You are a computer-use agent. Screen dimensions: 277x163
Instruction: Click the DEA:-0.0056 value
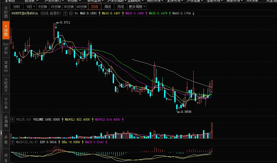[71, 142]
